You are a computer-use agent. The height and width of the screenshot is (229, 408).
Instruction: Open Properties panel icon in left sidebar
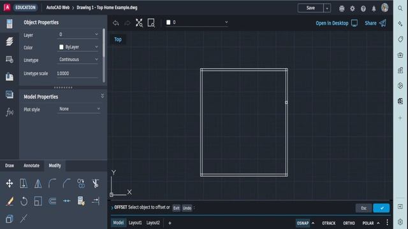click(10, 24)
